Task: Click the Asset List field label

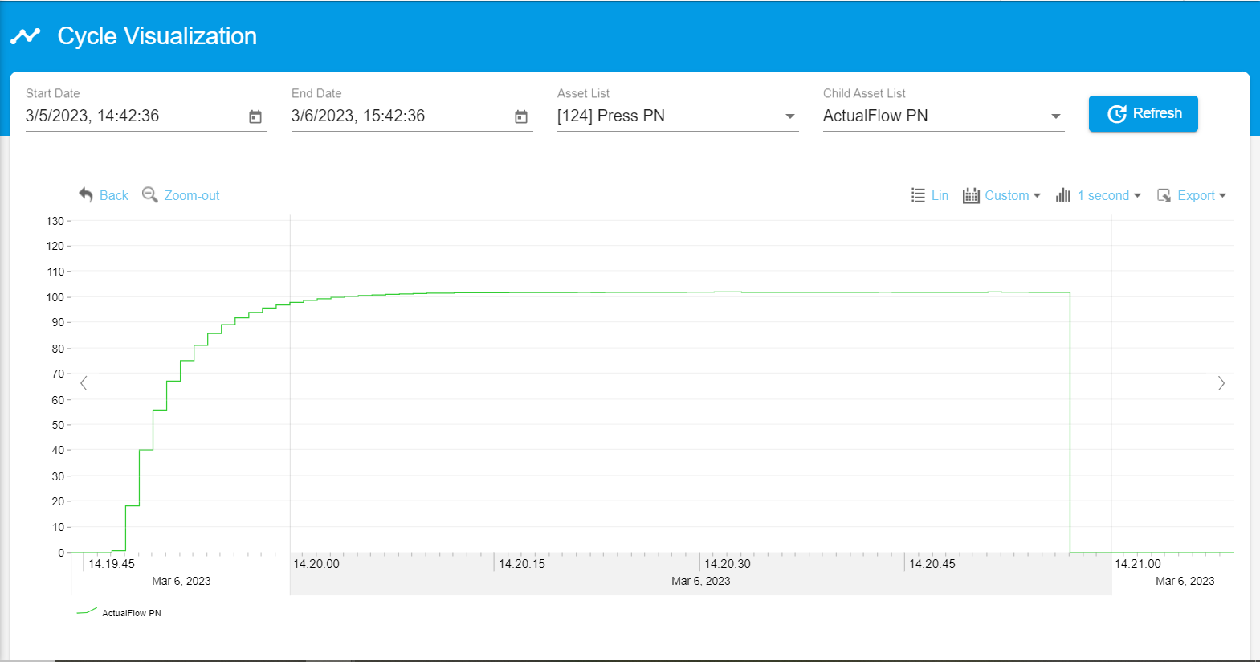Action: click(x=584, y=93)
